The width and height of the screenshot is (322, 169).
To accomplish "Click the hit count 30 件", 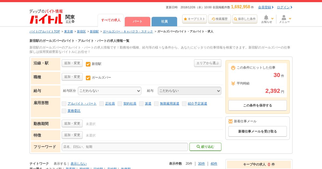I will point(279,75).
